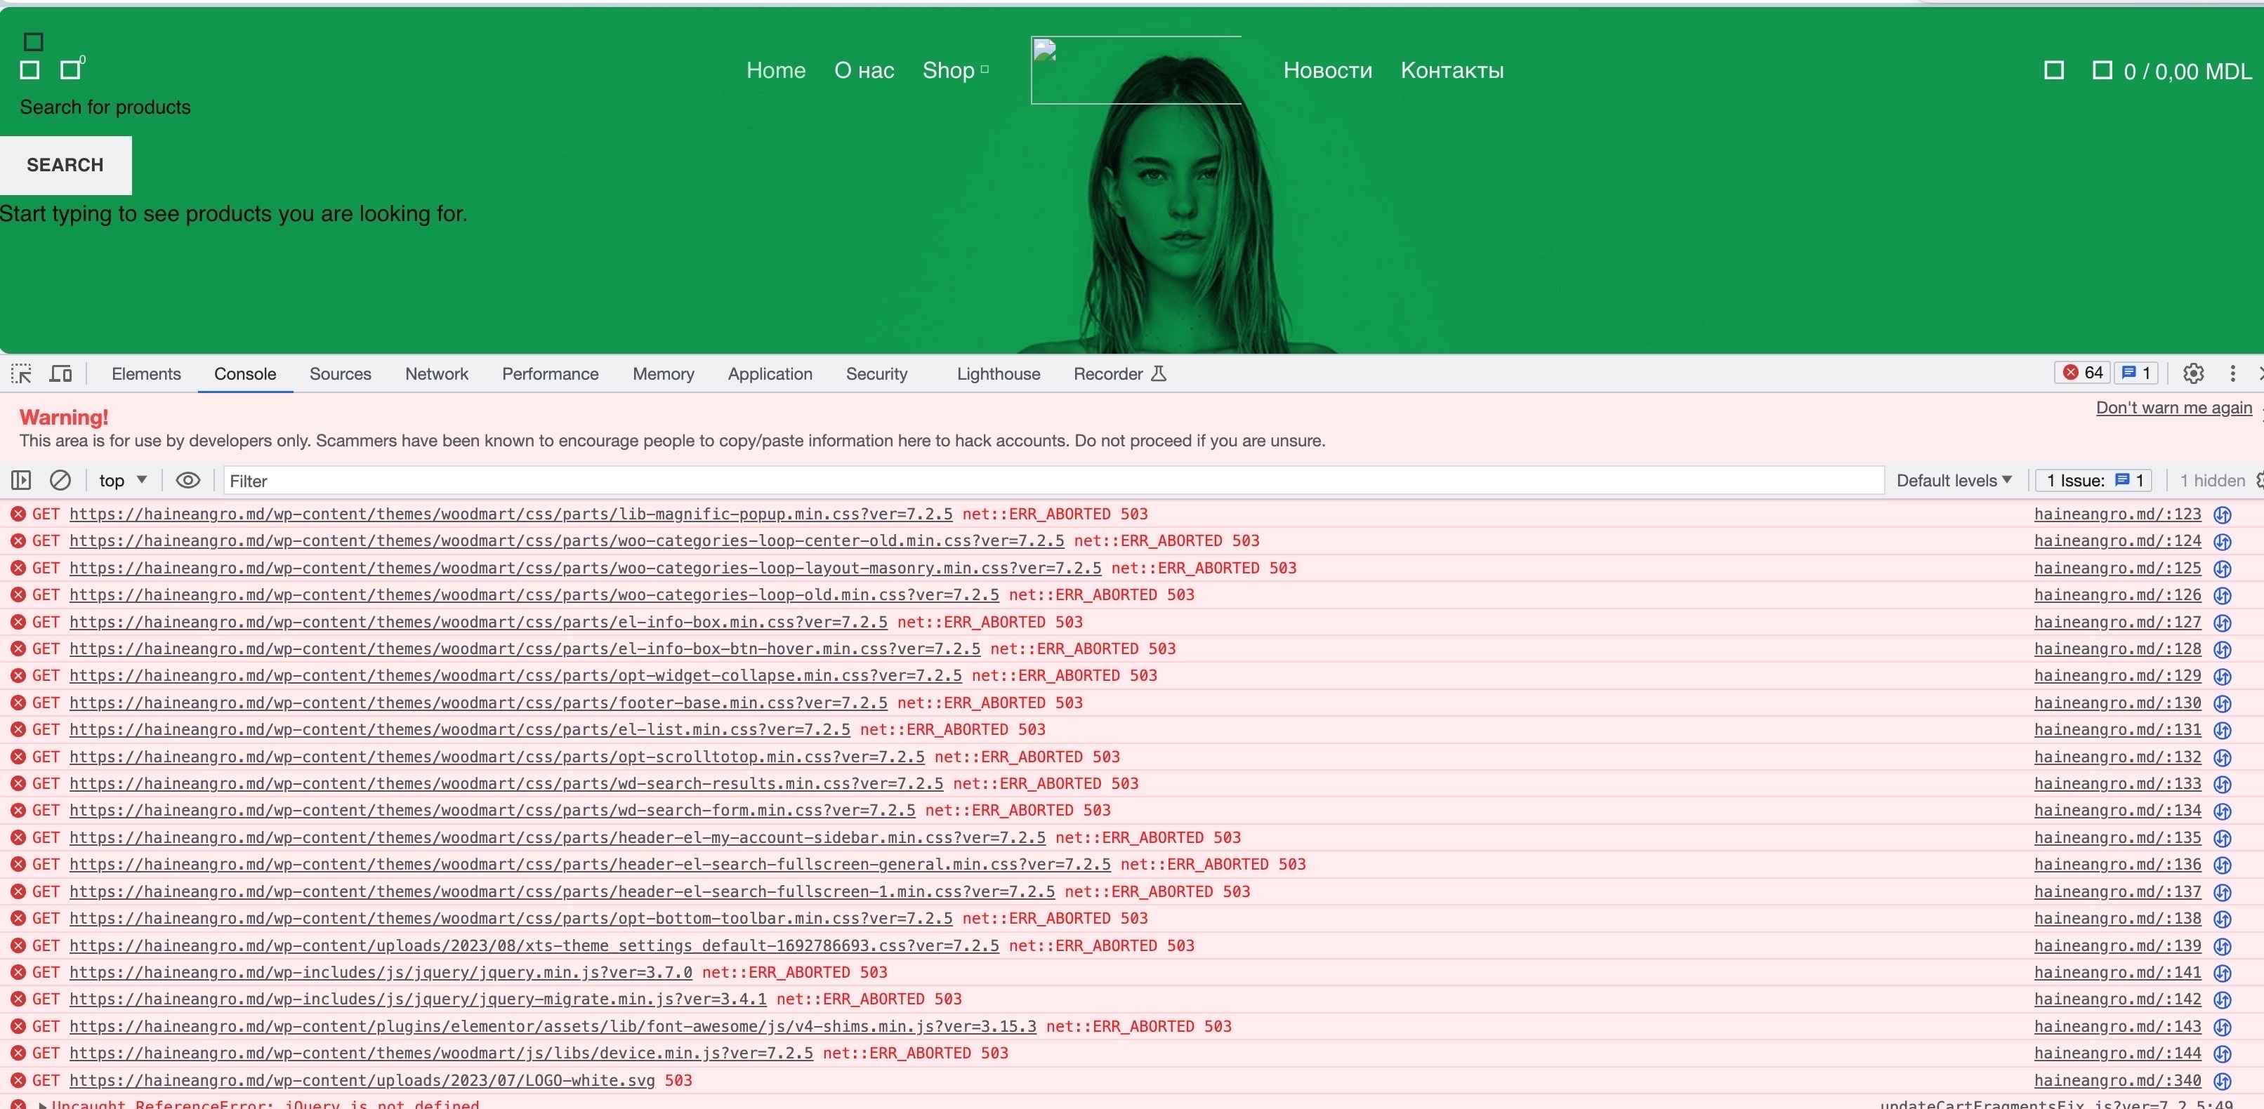Open DevTools settings gear
Screen dimensions: 2264x1109
(x=2193, y=373)
